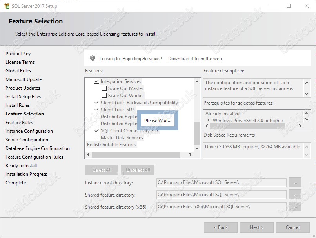
Task: Click the SQL Server Setup title bar icon
Action: 7,6
